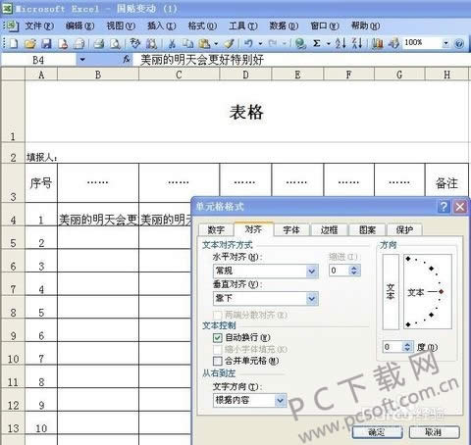Screen dimensions: 471x445
Task: Switch to the 字体 tab
Action: pyautogui.click(x=291, y=230)
